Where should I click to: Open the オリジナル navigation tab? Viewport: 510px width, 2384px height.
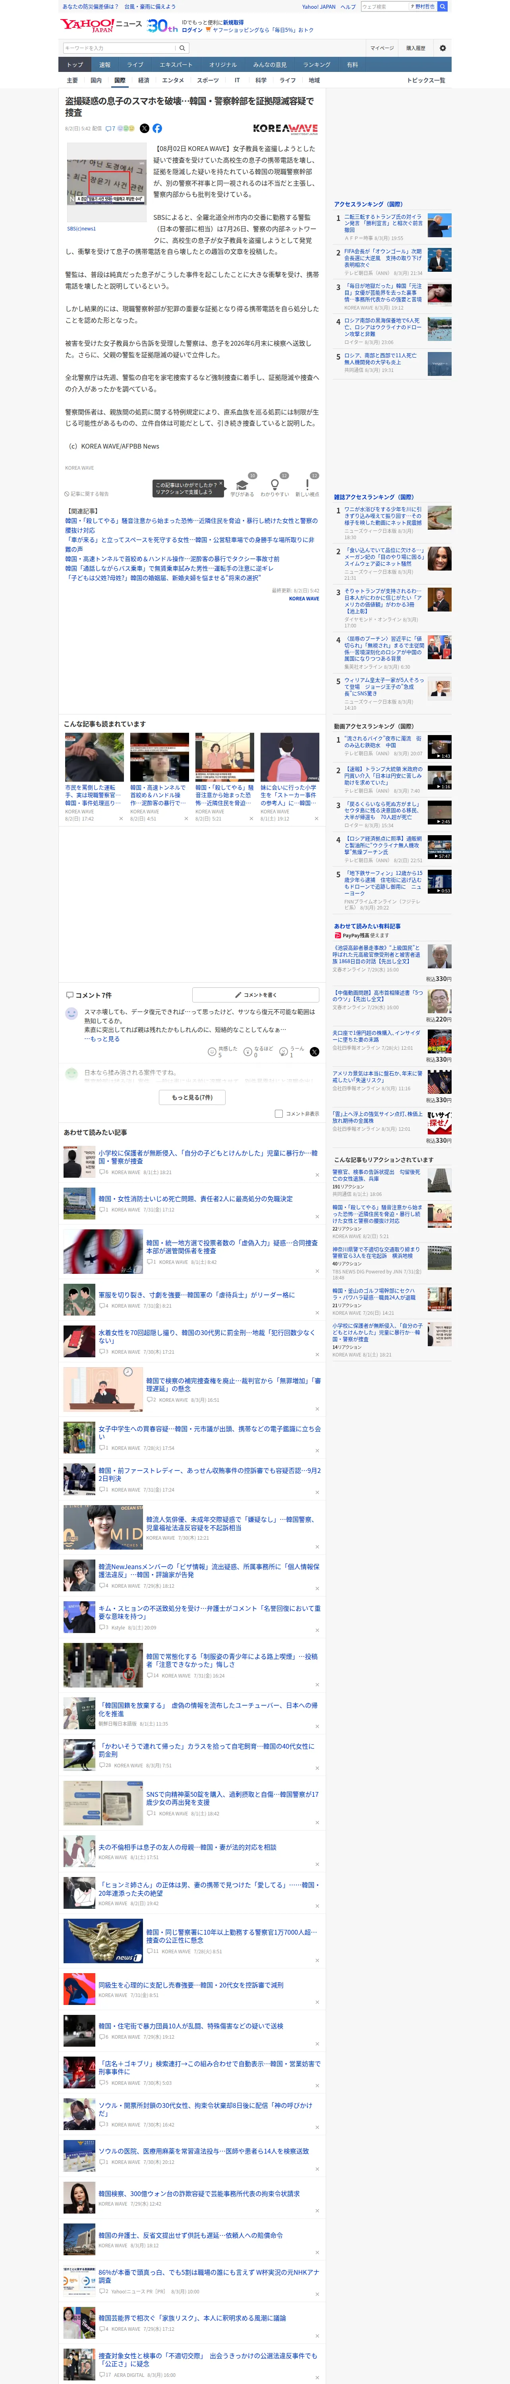pyautogui.click(x=223, y=65)
